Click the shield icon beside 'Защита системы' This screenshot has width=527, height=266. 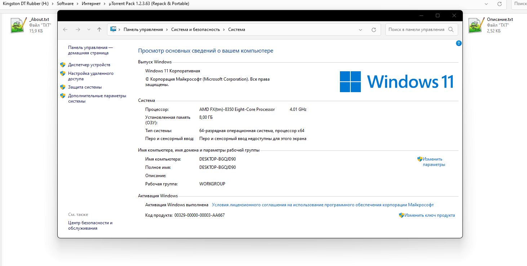click(x=63, y=87)
